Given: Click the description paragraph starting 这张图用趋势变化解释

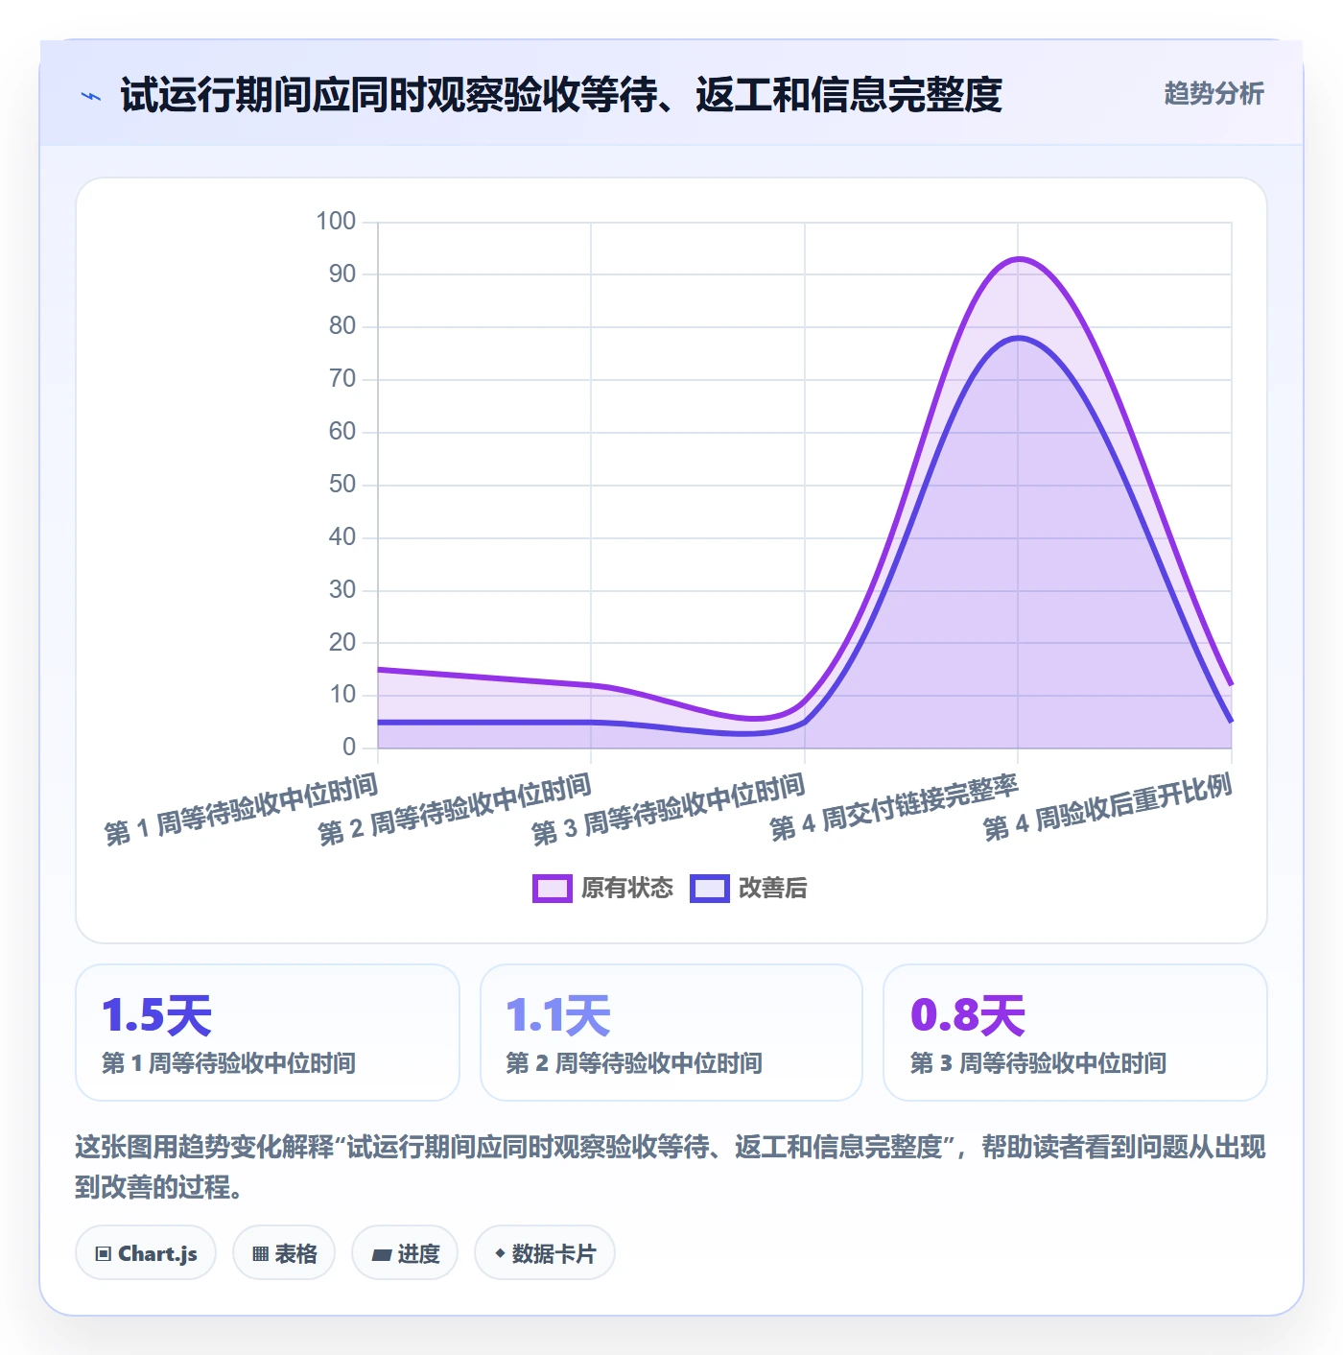Looking at the screenshot, I should 671,1167.
